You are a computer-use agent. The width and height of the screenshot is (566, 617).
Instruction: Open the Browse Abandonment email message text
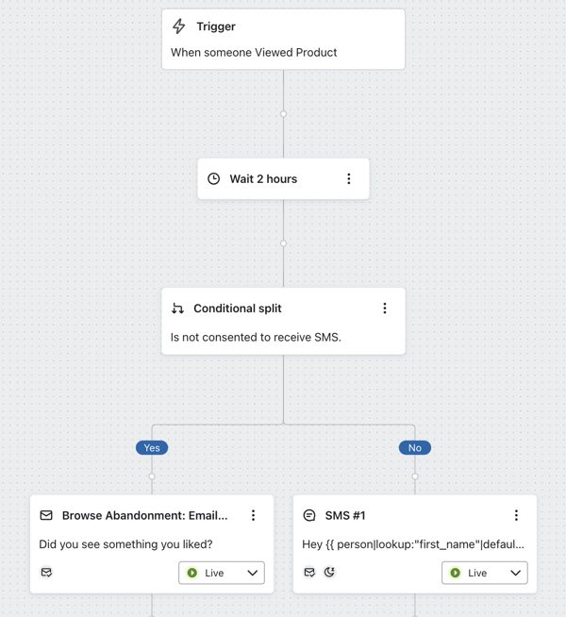[125, 544]
